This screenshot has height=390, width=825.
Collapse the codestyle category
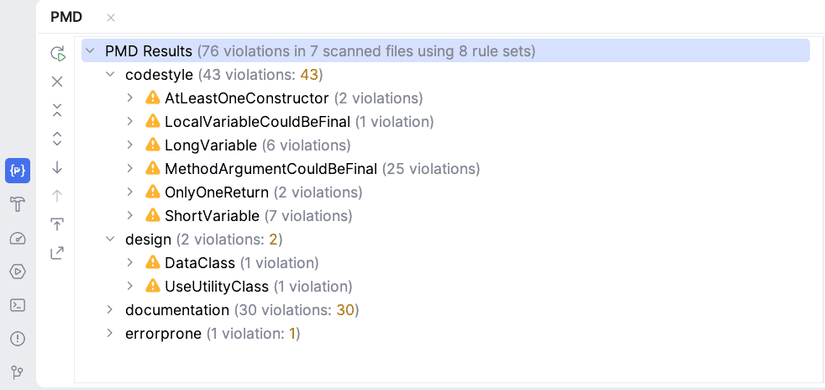110,75
